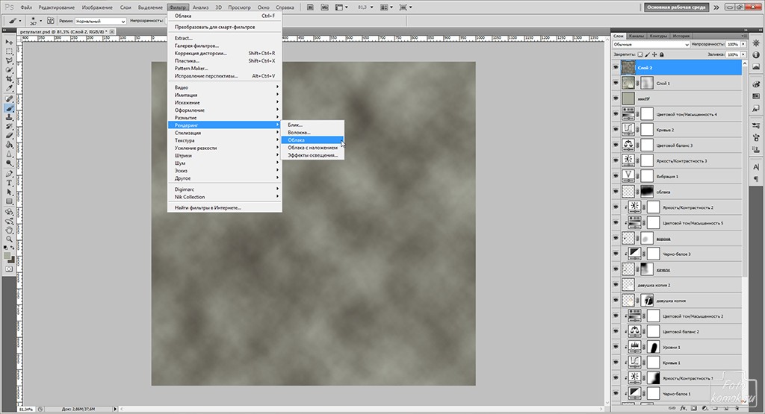Open the layer opacity slider arrow
The height and width of the screenshot is (414, 765).
[743, 44]
